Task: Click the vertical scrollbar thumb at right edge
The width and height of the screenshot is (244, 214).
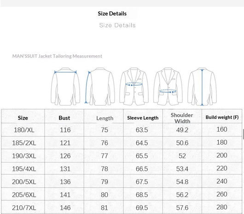Action: (243, 134)
